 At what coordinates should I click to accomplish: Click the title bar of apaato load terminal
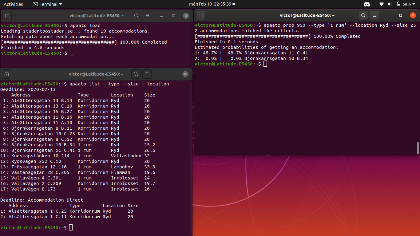coord(97,16)
